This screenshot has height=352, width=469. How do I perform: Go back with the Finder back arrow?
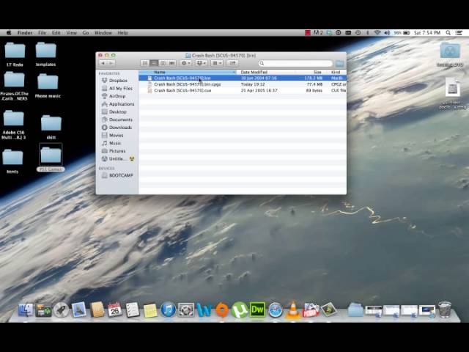103,63
